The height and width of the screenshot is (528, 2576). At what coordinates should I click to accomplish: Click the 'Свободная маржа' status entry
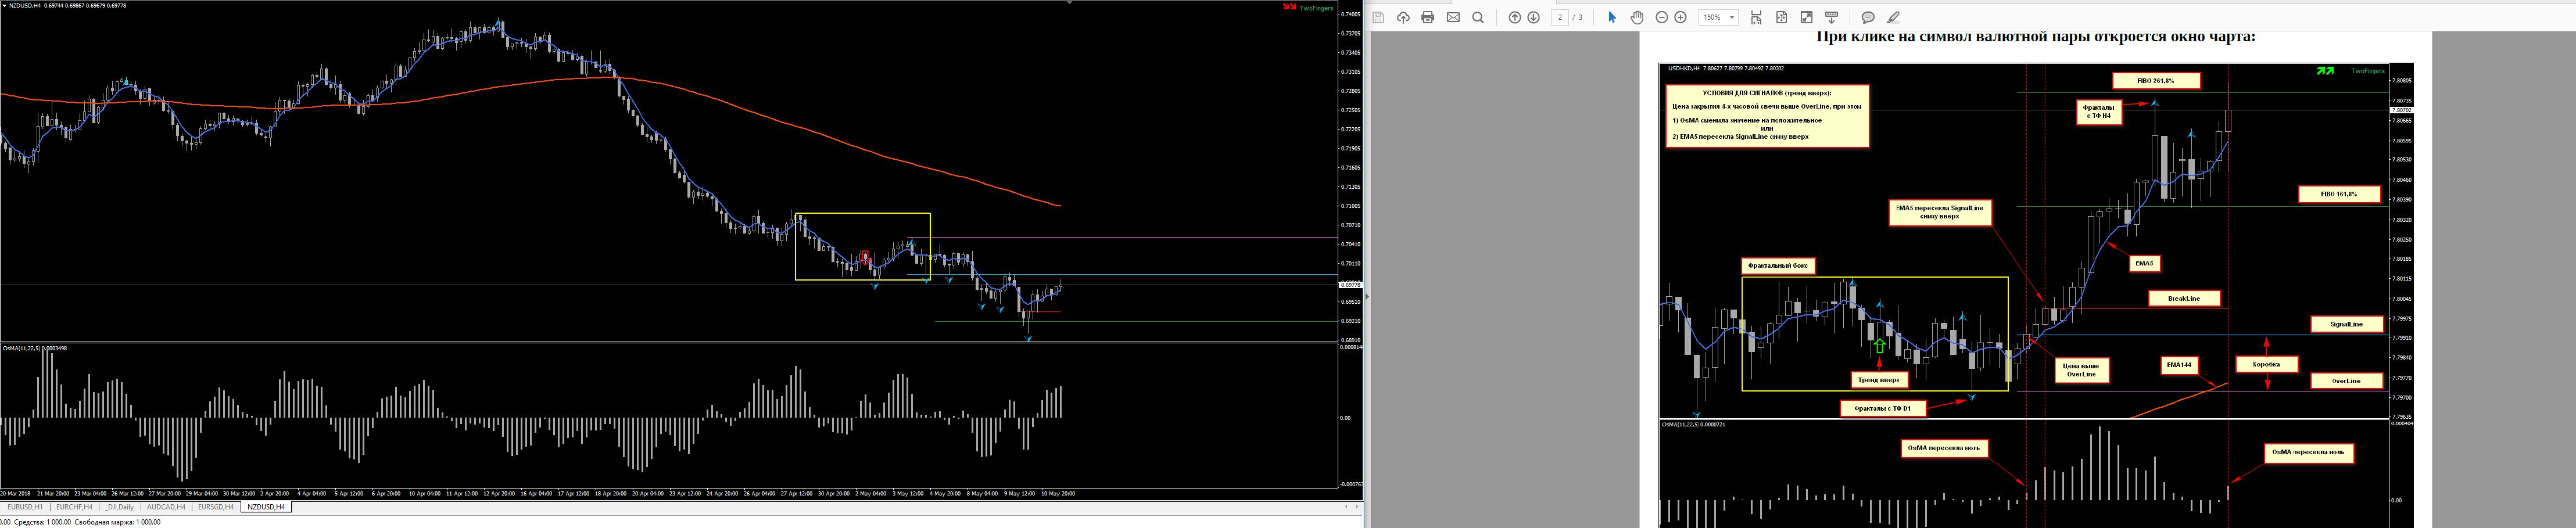point(117,522)
